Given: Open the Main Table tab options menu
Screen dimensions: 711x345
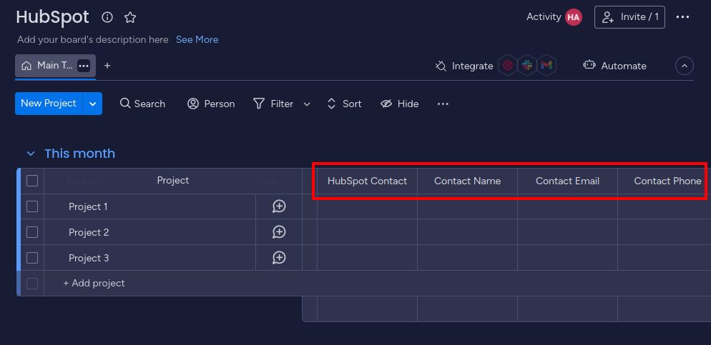Looking at the screenshot, I should (x=84, y=66).
